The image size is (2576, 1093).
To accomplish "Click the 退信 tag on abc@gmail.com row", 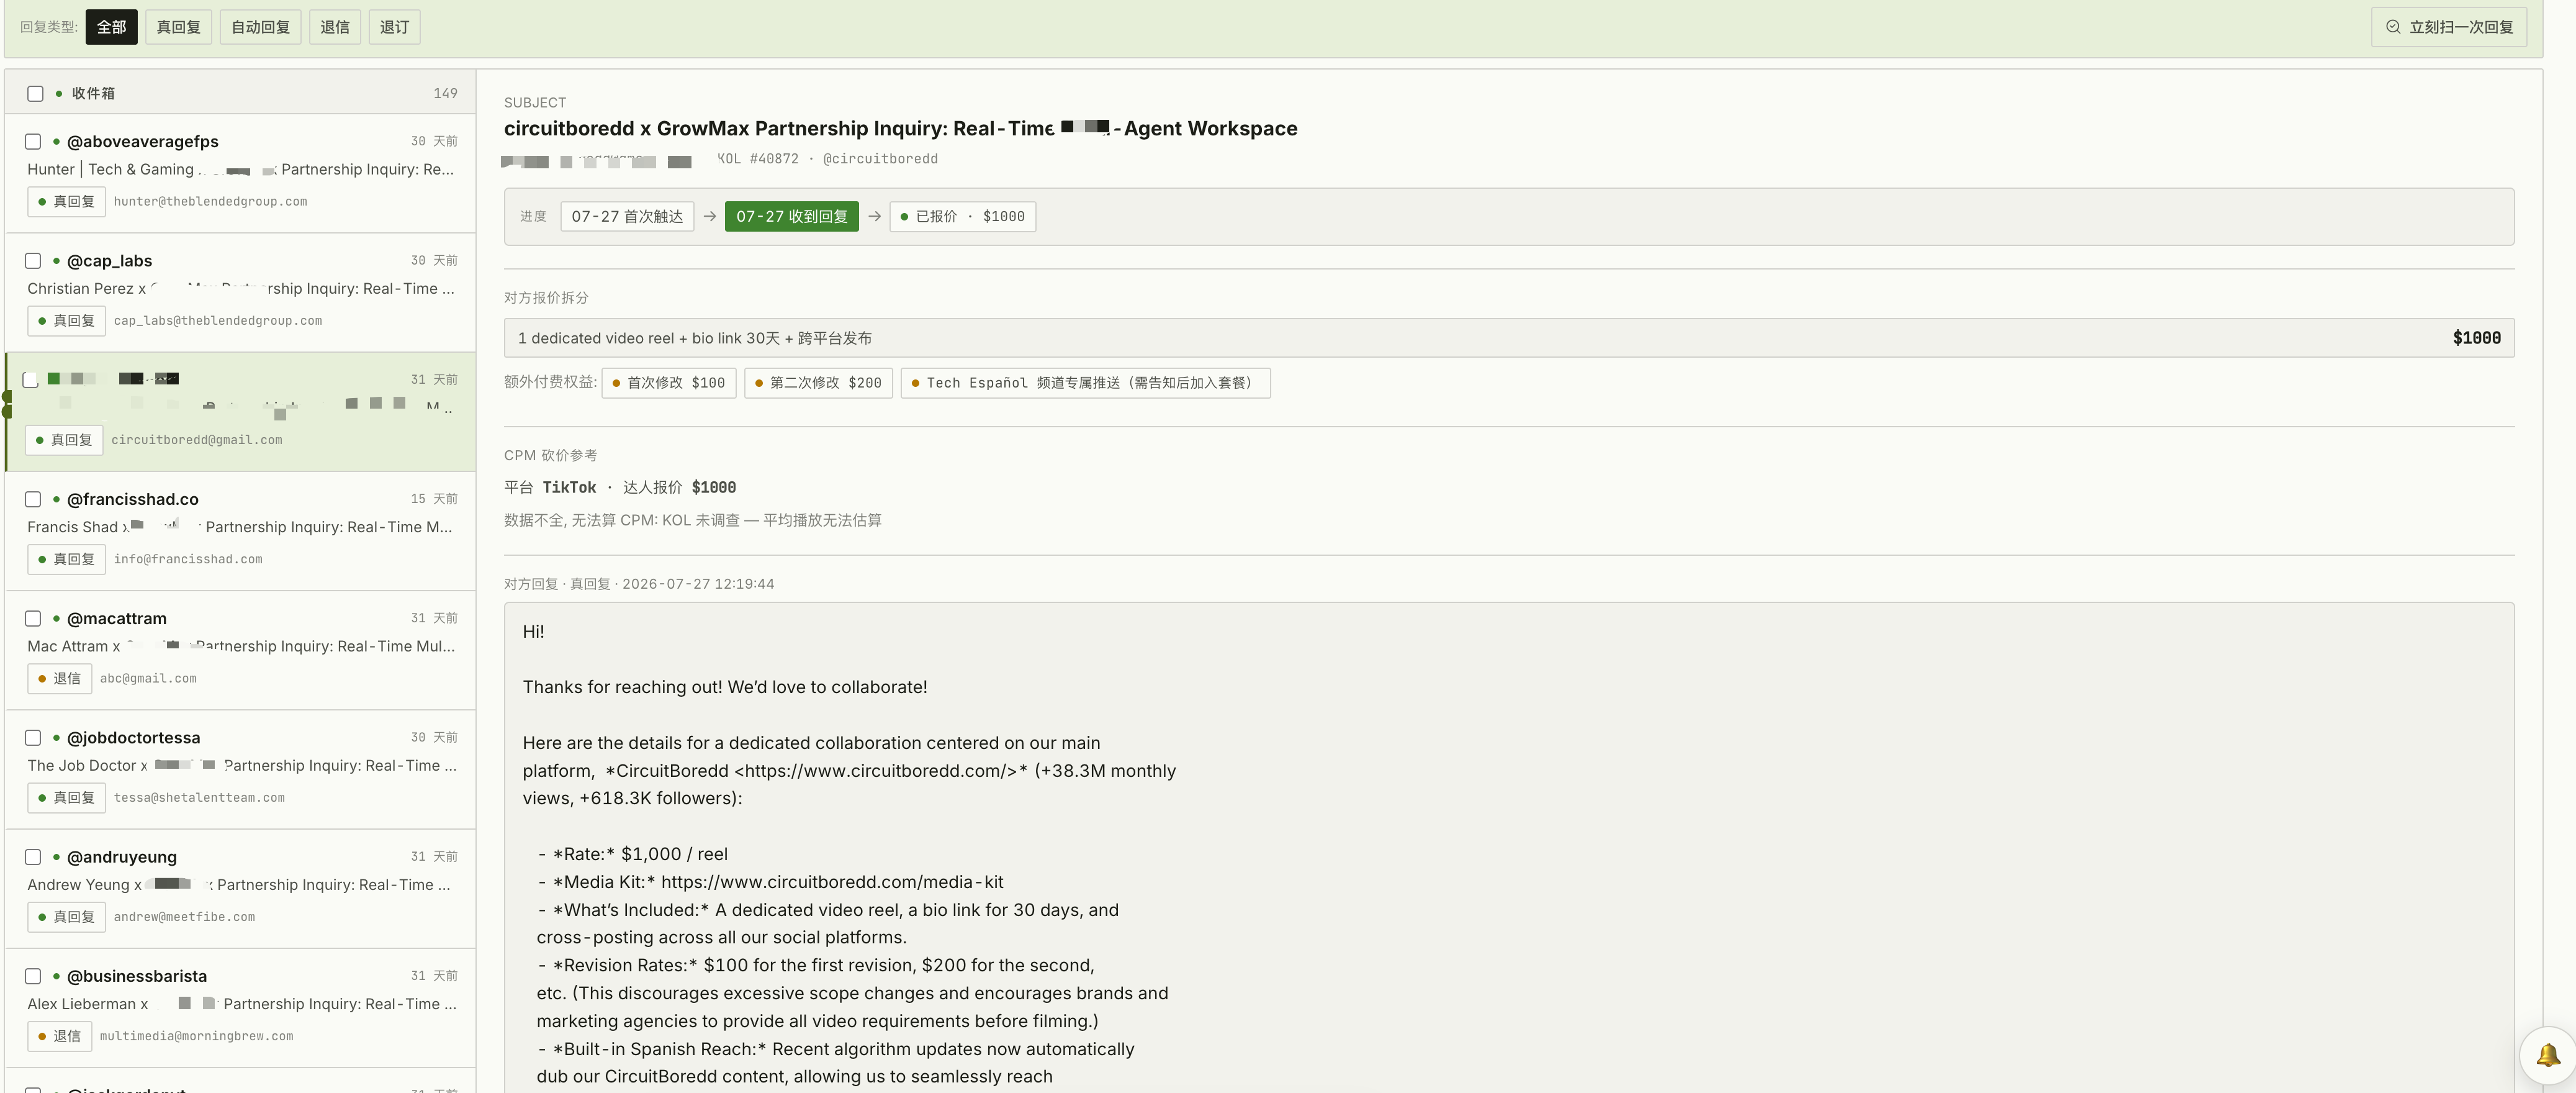I will point(59,679).
